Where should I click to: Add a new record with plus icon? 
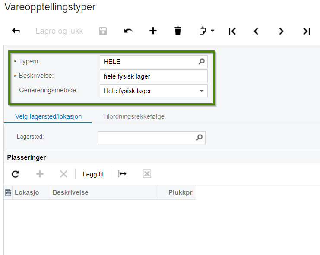tap(153, 31)
